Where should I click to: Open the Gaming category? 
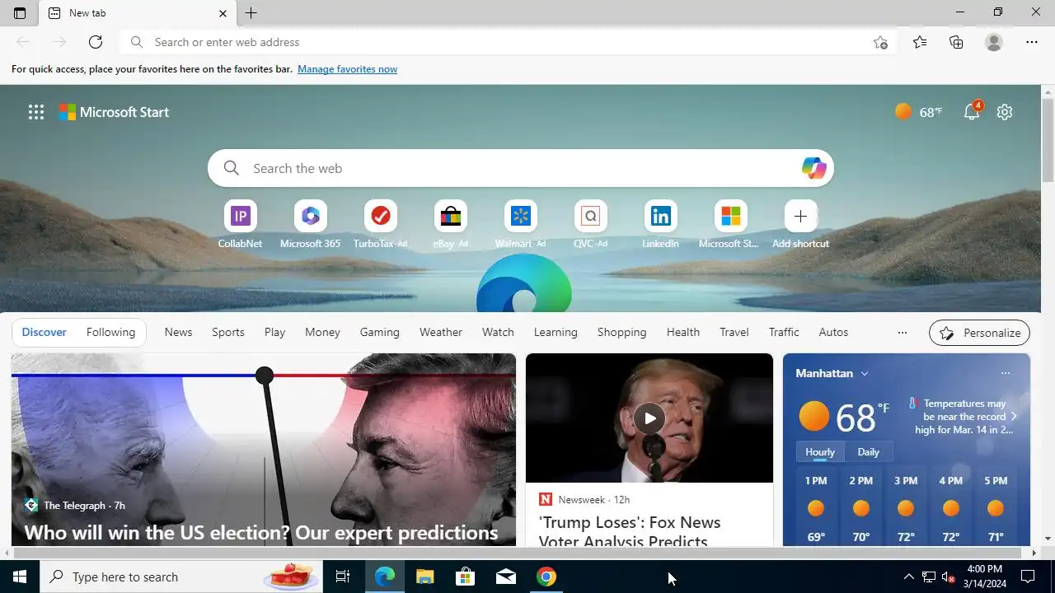379,332
